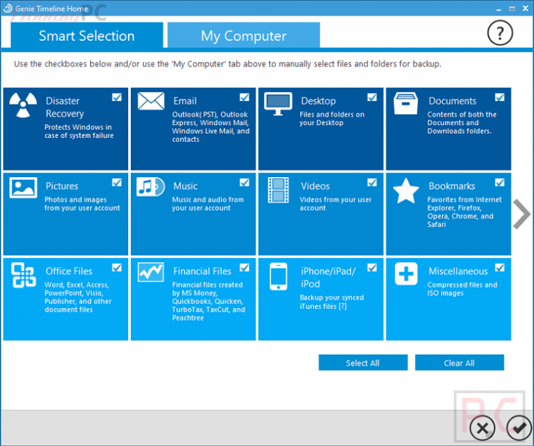Show next categories with right chevron arrow

click(522, 214)
